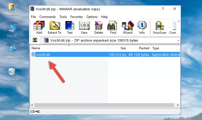Open the Tools menu
Screen dimensions: 202x120
pyautogui.click(x=63, y=17)
